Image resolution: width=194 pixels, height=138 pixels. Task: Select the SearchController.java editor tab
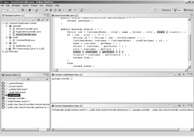tap(65, 15)
